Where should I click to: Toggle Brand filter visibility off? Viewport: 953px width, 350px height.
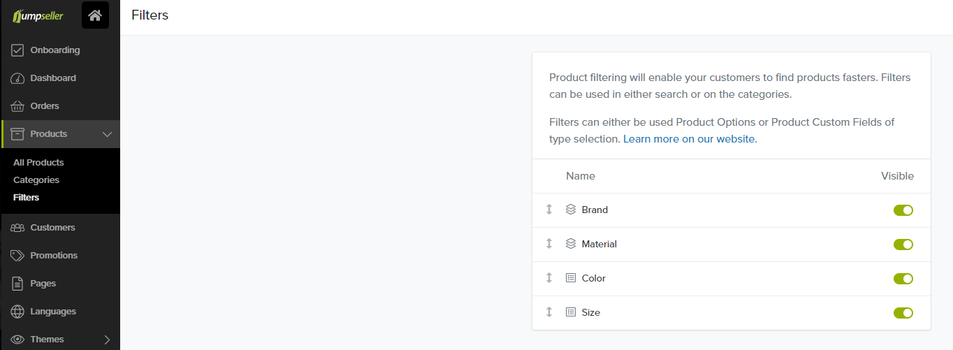coord(903,210)
